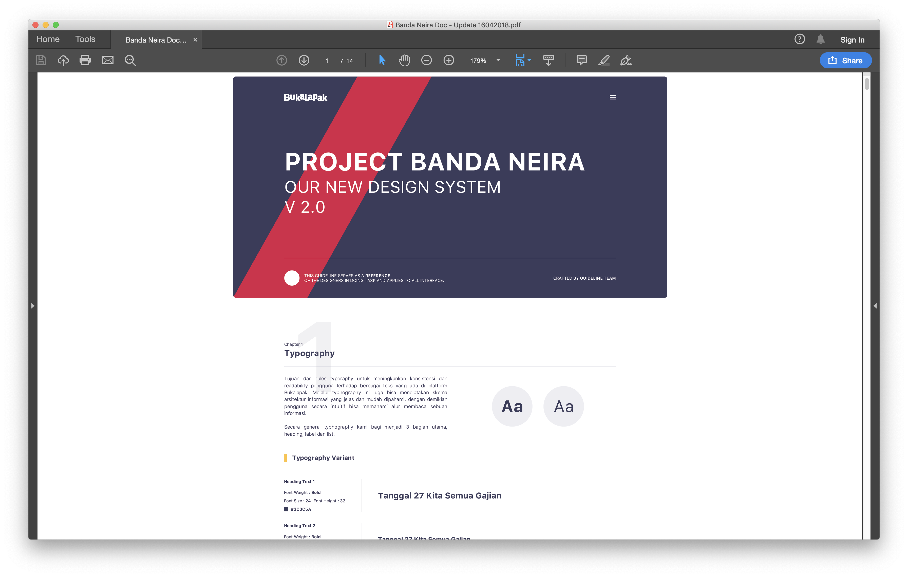Click the upload to cloud icon
This screenshot has width=908, height=577.
coord(63,60)
